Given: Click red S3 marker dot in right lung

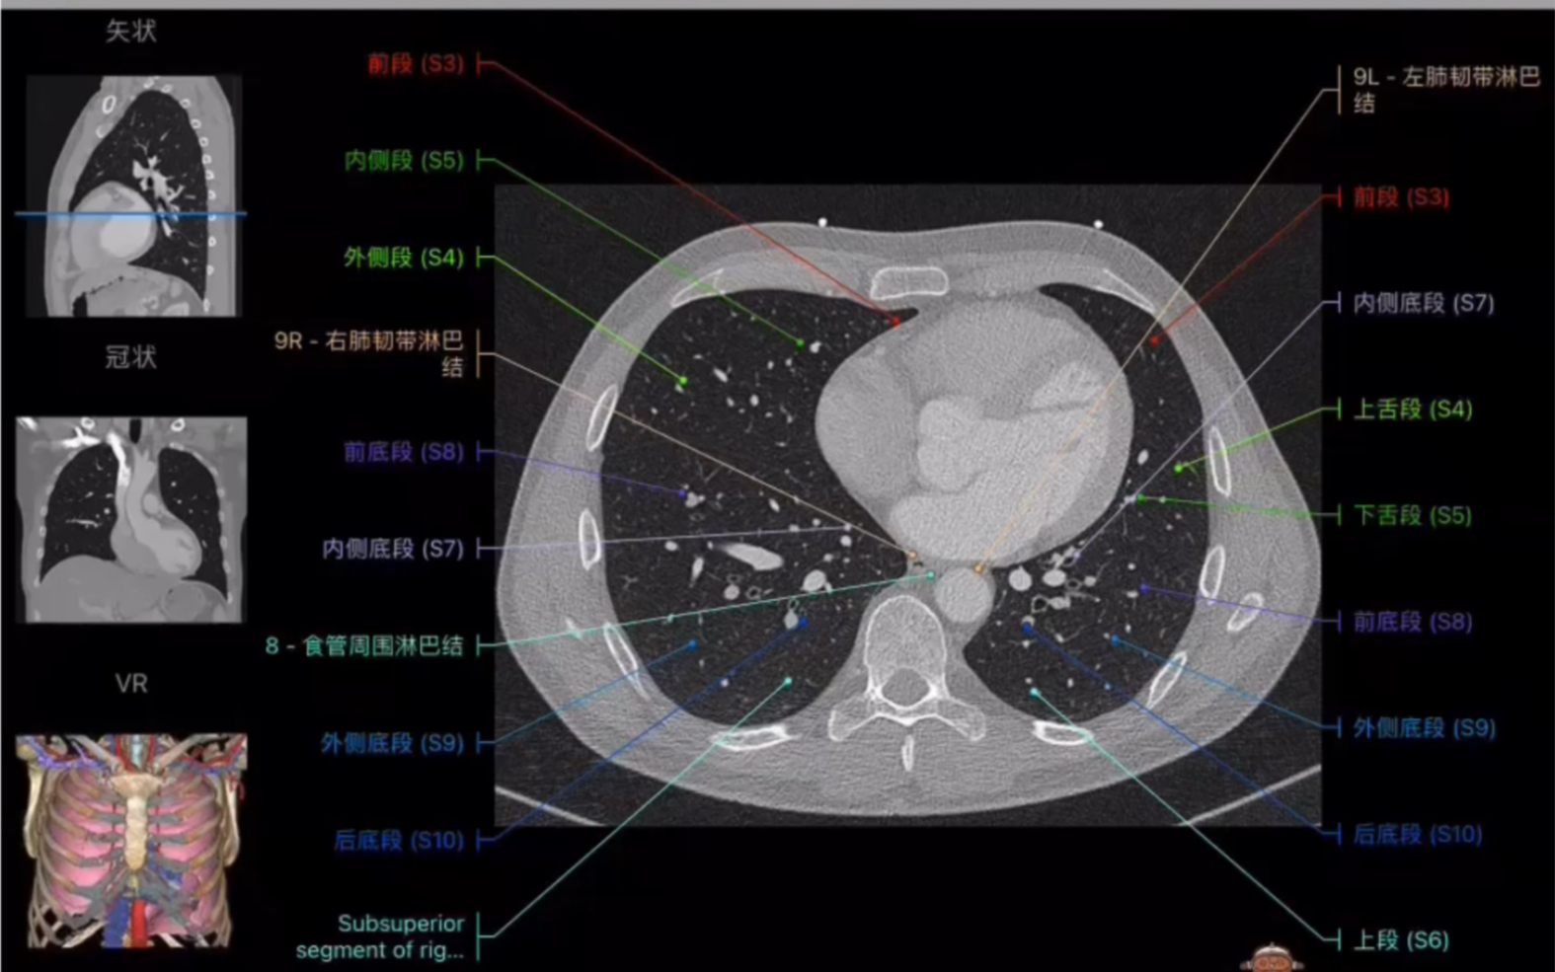Looking at the screenshot, I should click(896, 322).
